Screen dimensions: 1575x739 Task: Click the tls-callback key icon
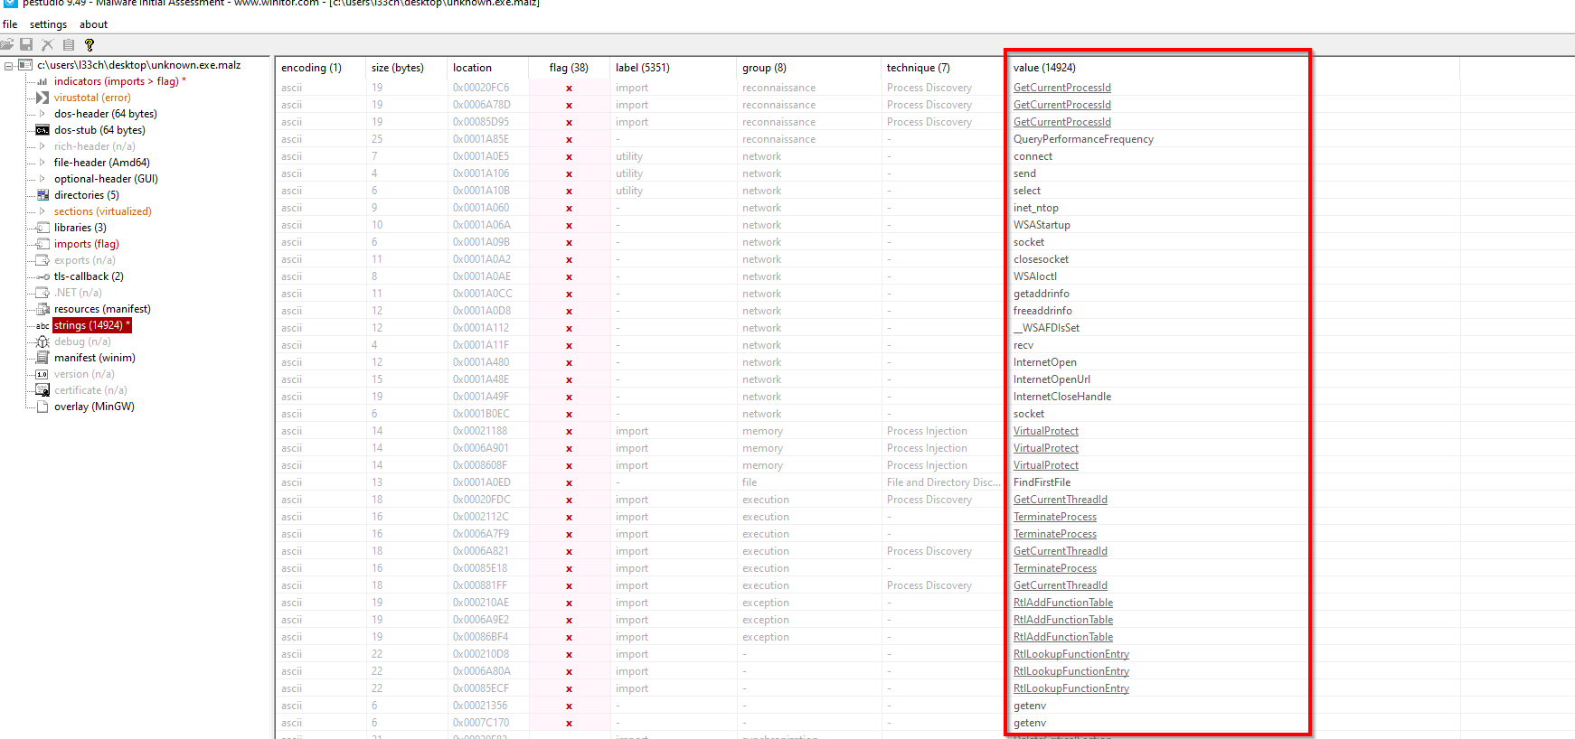(42, 276)
